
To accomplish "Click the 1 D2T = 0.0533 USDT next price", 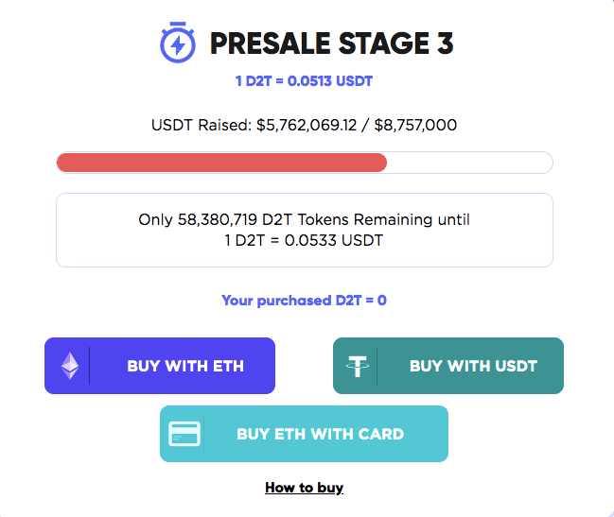I will tap(304, 240).
